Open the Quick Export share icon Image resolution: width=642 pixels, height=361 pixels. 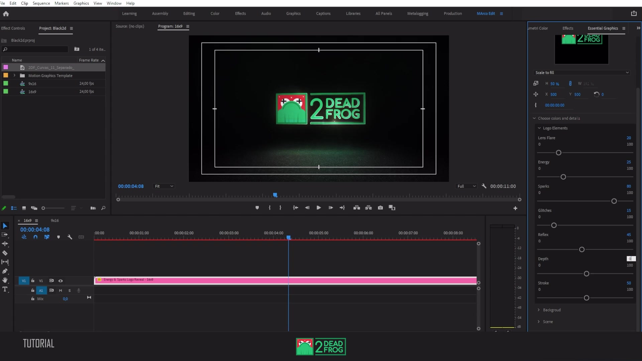click(x=634, y=13)
